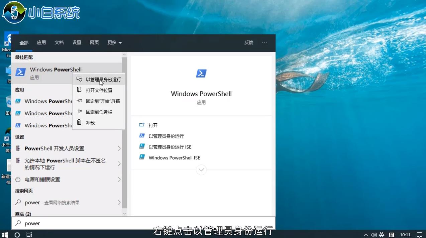Open 电源和睡眠设置 result
Screen dimensions: 426x238
67,180
